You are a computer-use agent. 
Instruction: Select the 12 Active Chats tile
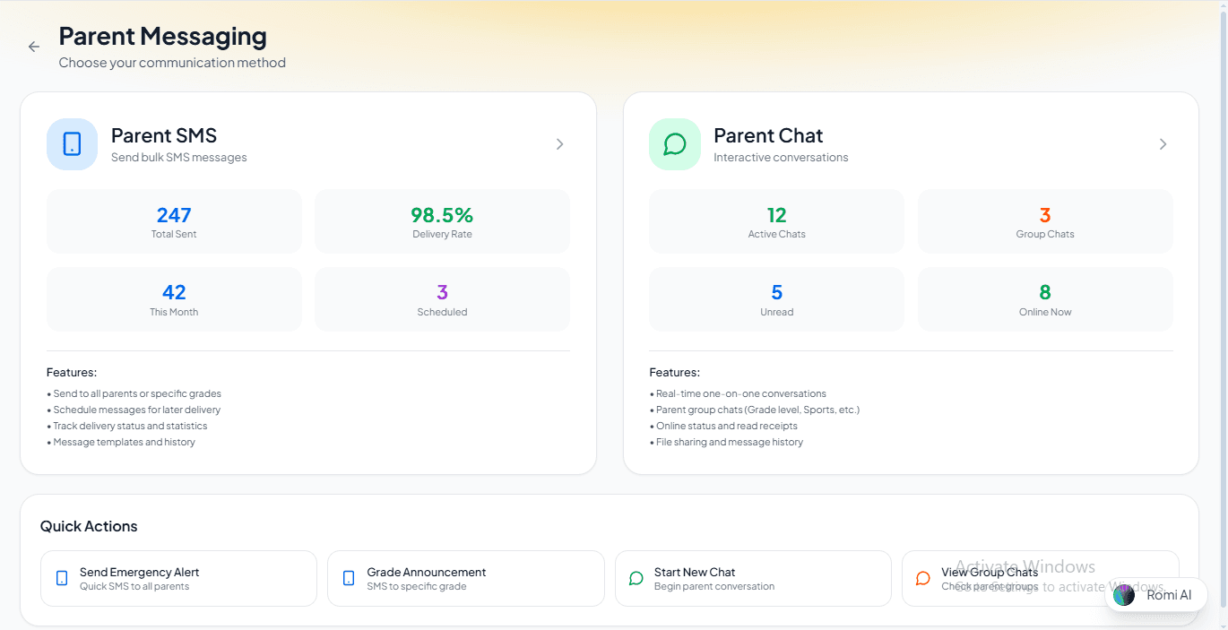coord(776,221)
